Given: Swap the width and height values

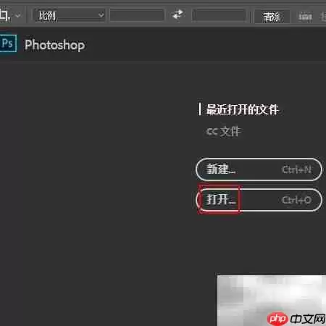Looking at the screenshot, I should (x=178, y=14).
